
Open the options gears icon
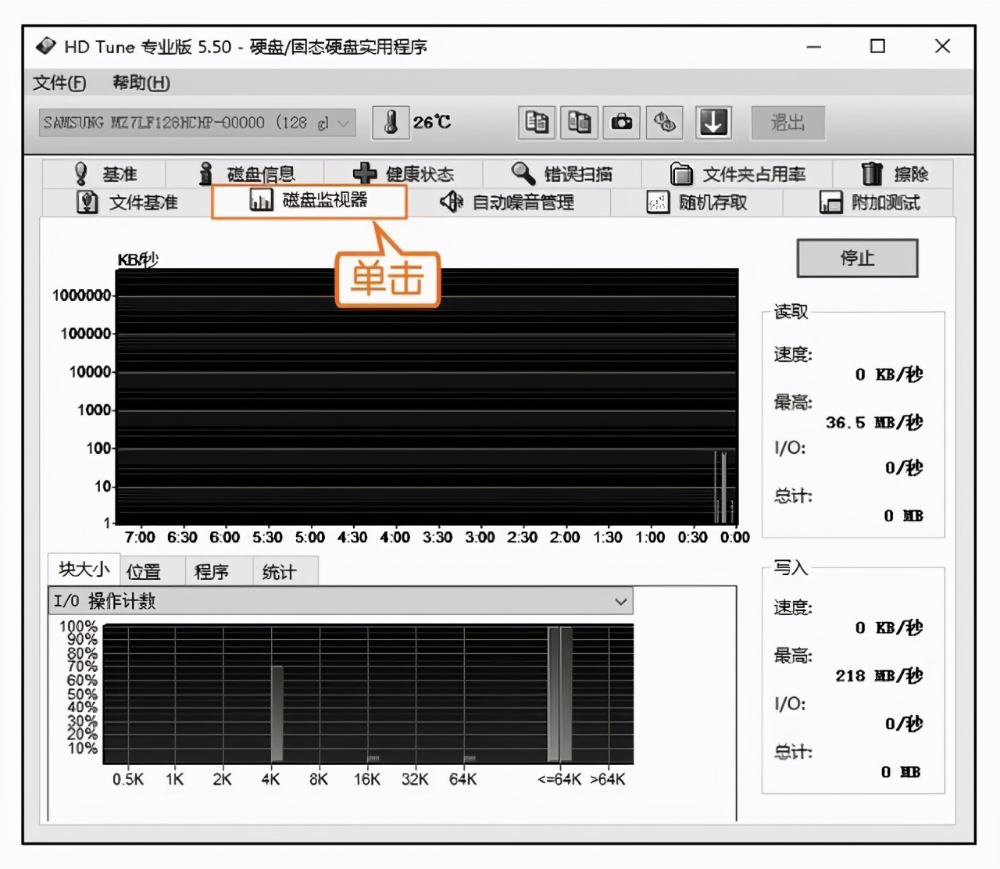[x=664, y=123]
